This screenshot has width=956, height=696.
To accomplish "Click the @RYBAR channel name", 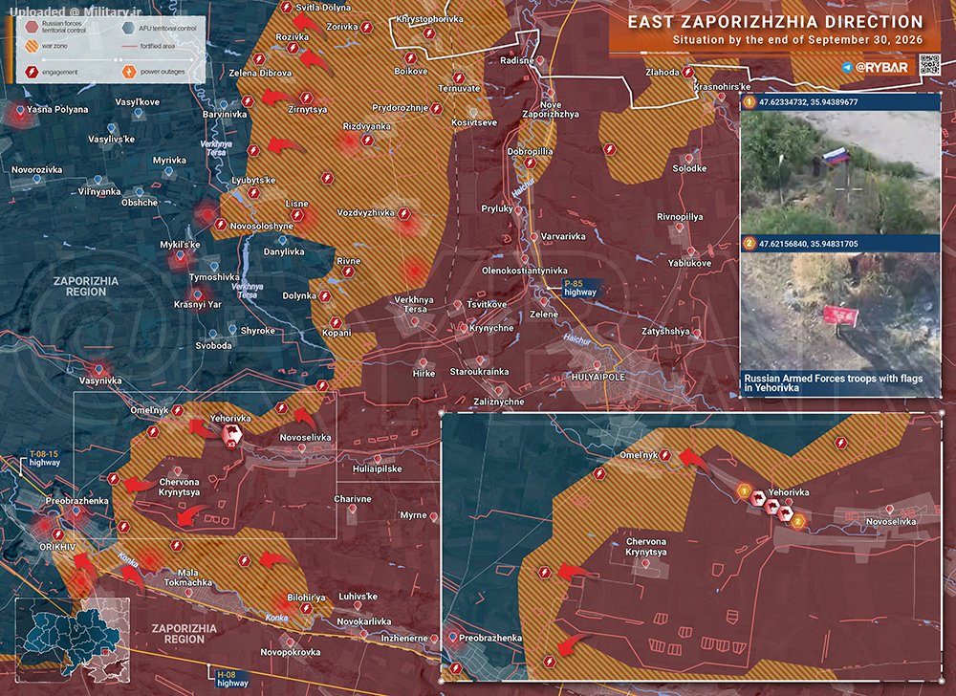I will click(881, 67).
